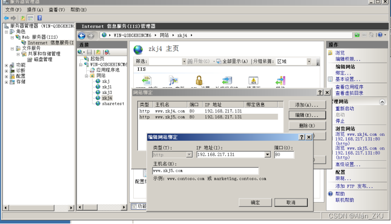
Task: Click the 主机名 column header
Action: coord(170,105)
